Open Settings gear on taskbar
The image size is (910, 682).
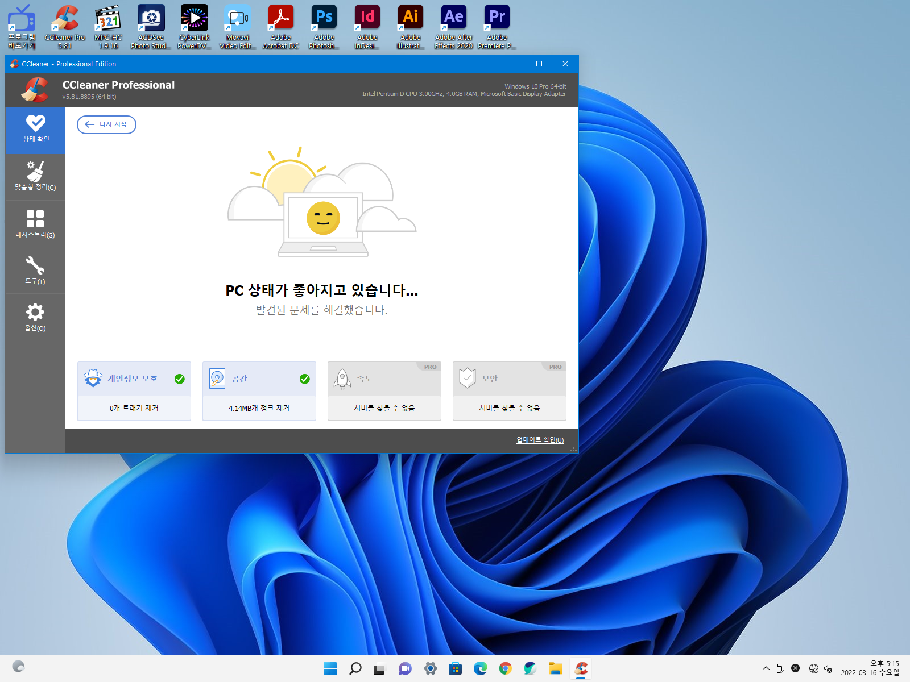click(431, 668)
